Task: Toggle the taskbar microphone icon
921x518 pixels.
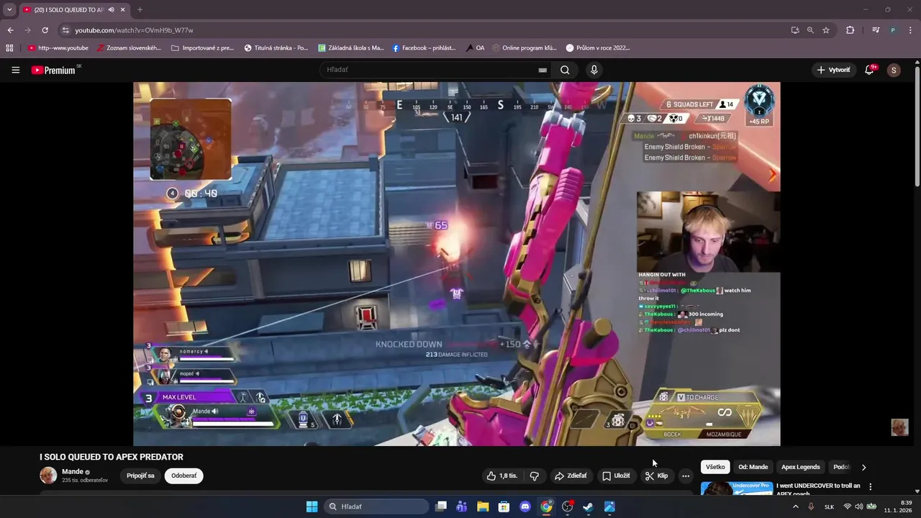Action: pos(811,506)
